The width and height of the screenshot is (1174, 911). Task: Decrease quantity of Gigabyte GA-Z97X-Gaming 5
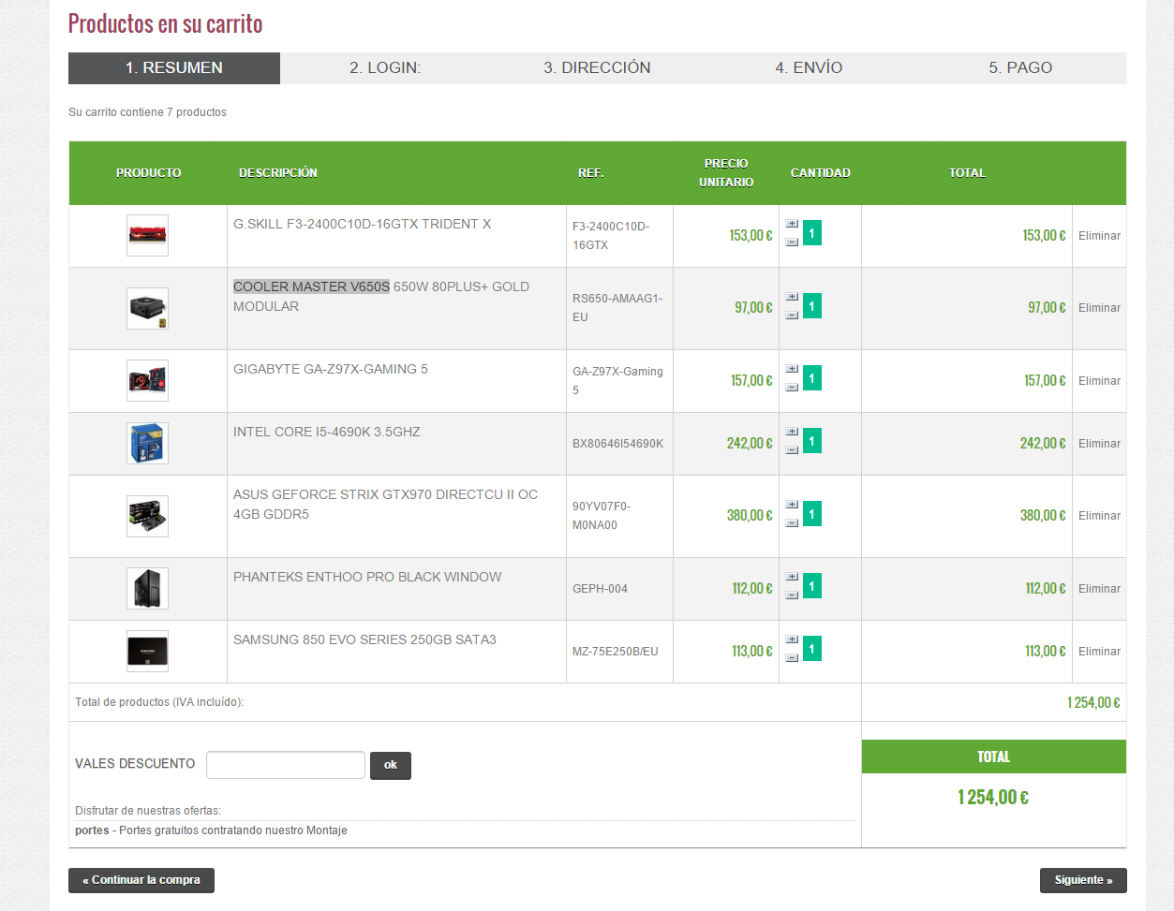click(x=792, y=388)
